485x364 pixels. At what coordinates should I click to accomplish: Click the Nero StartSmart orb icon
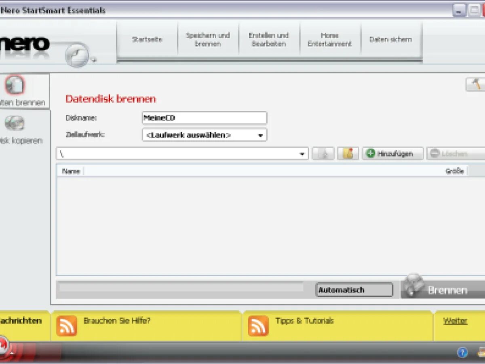[x=76, y=55]
